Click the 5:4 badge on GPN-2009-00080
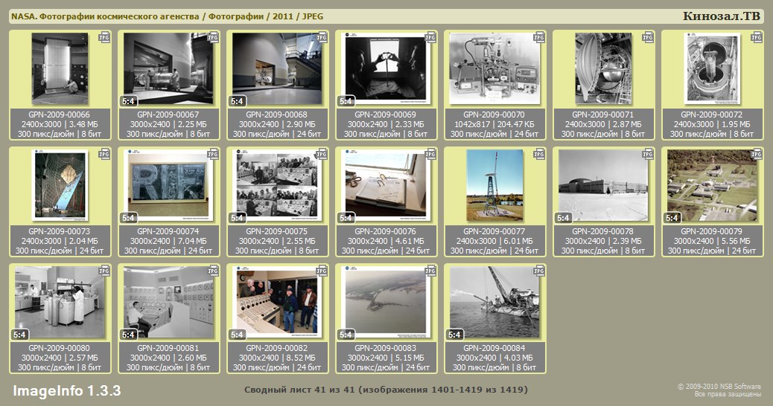 coord(19,335)
